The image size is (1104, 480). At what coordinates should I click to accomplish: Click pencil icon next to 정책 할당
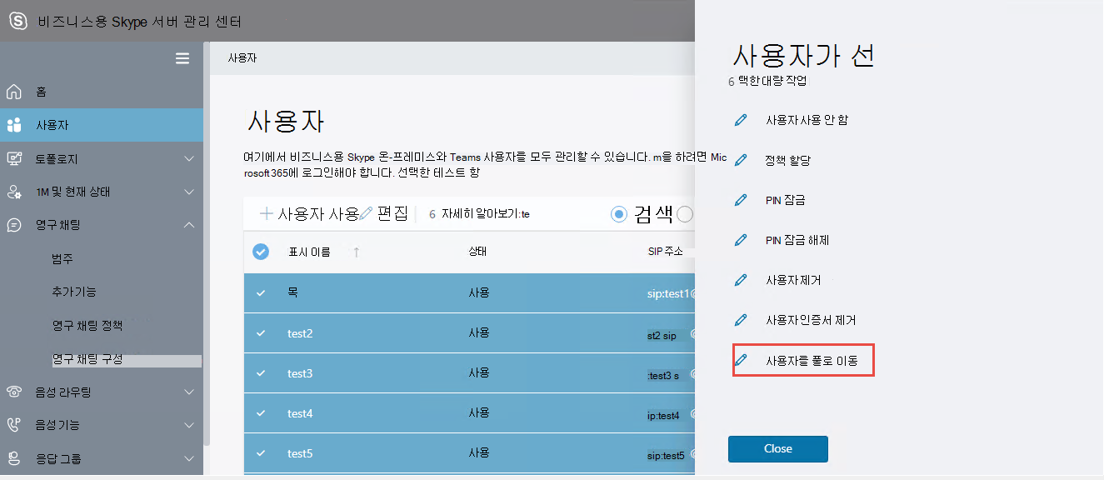point(741,160)
